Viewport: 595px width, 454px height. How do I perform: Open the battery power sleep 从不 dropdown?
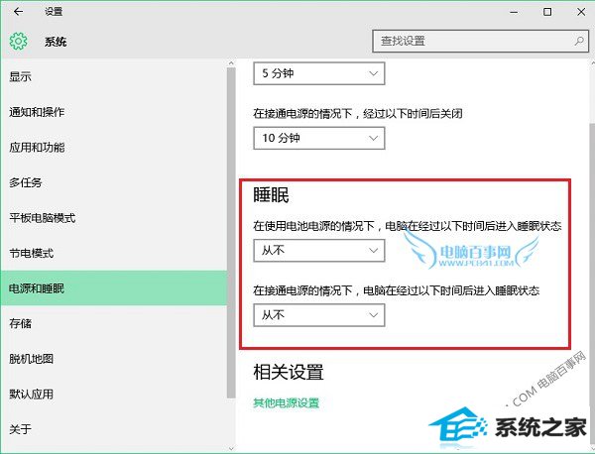click(319, 251)
